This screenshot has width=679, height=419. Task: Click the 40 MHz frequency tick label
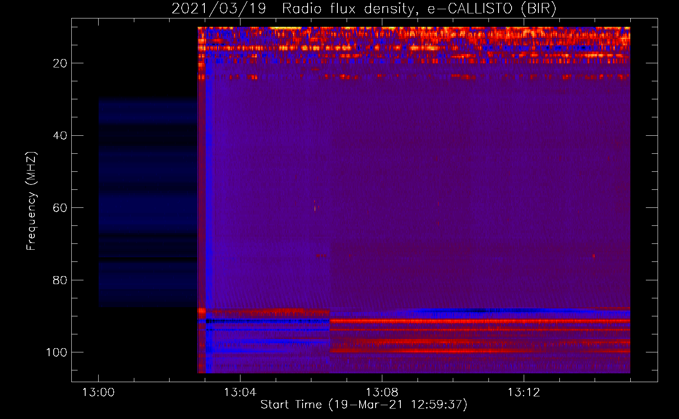click(x=60, y=136)
